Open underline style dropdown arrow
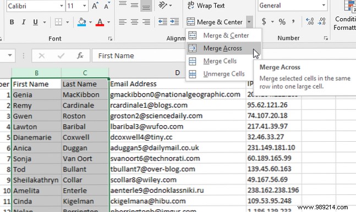356x212 pixels. tap(44, 22)
